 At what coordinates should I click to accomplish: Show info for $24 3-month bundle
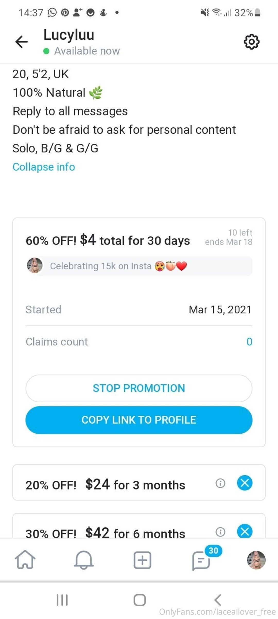point(220,483)
